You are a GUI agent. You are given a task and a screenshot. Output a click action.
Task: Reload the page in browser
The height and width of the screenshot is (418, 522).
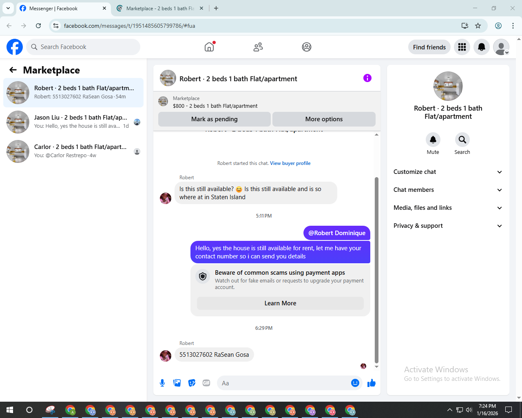click(x=38, y=26)
